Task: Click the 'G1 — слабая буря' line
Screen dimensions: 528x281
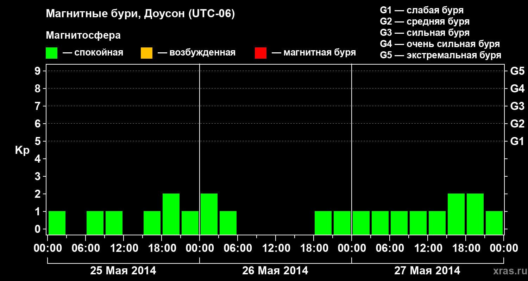Action: (422, 10)
